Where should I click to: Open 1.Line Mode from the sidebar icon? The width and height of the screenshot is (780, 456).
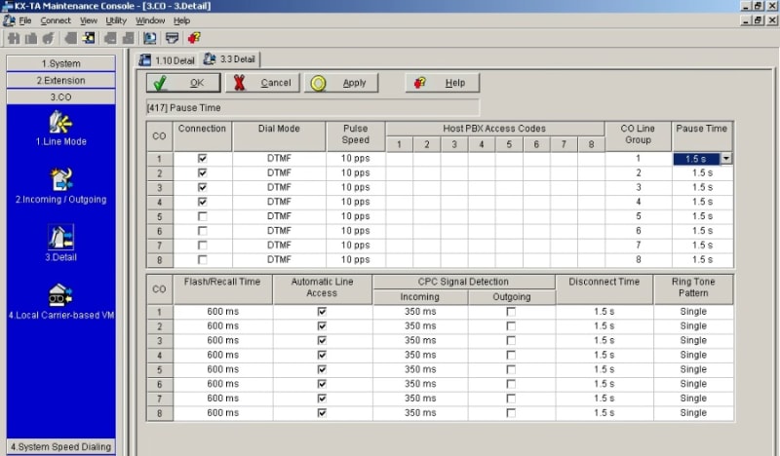click(60, 123)
